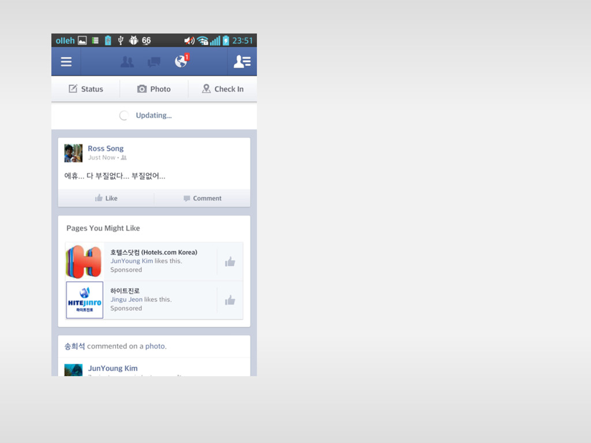
Task: Click Sponsored label under 하이트진로
Action: (126, 308)
